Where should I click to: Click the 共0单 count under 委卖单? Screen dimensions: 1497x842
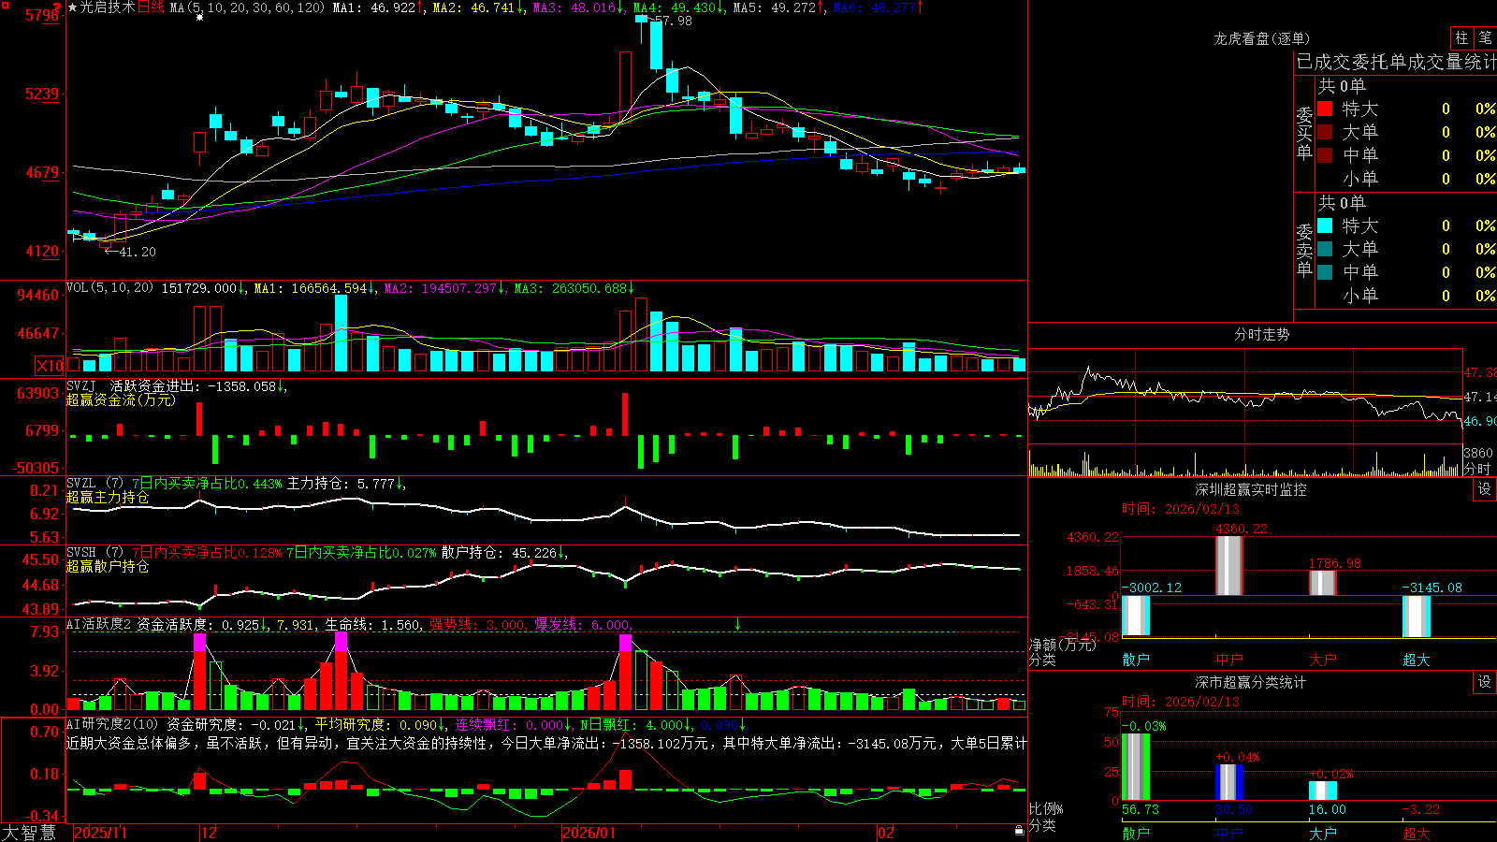[x=1342, y=202]
